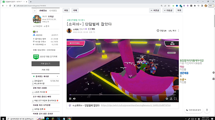Viewport: 215px width, 120px height.
Task: Go back to the previous page
Action: [x=3, y=6]
